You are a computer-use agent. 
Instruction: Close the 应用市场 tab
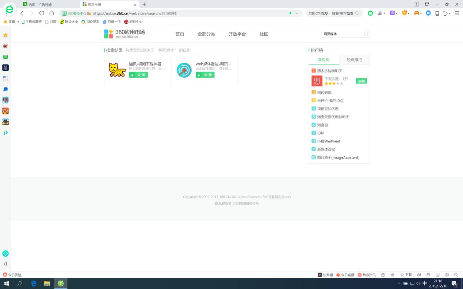135,5
